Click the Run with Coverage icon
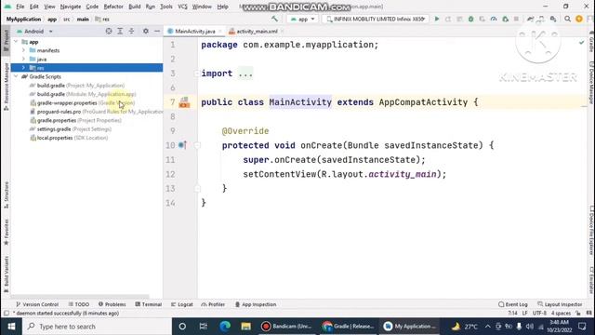 point(483,19)
